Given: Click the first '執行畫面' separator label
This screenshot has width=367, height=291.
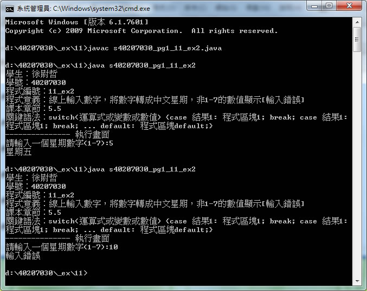Looking at the screenshot, I should [92, 135].
